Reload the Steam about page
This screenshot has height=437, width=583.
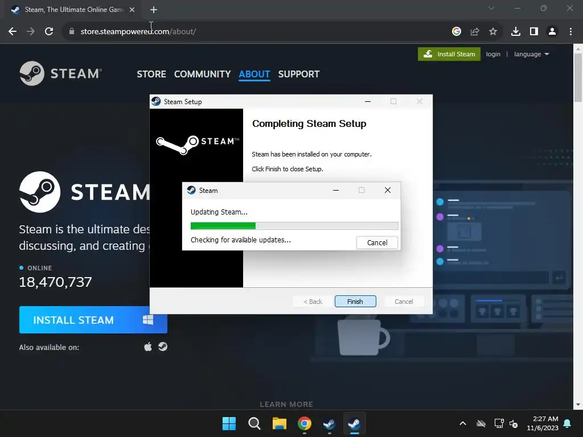49,32
